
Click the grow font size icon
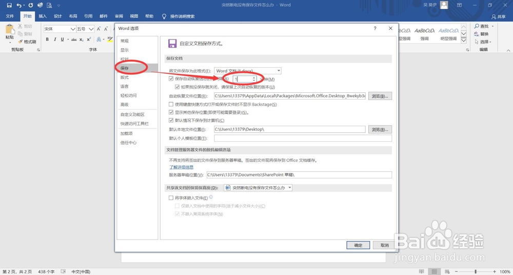(x=99, y=29)
